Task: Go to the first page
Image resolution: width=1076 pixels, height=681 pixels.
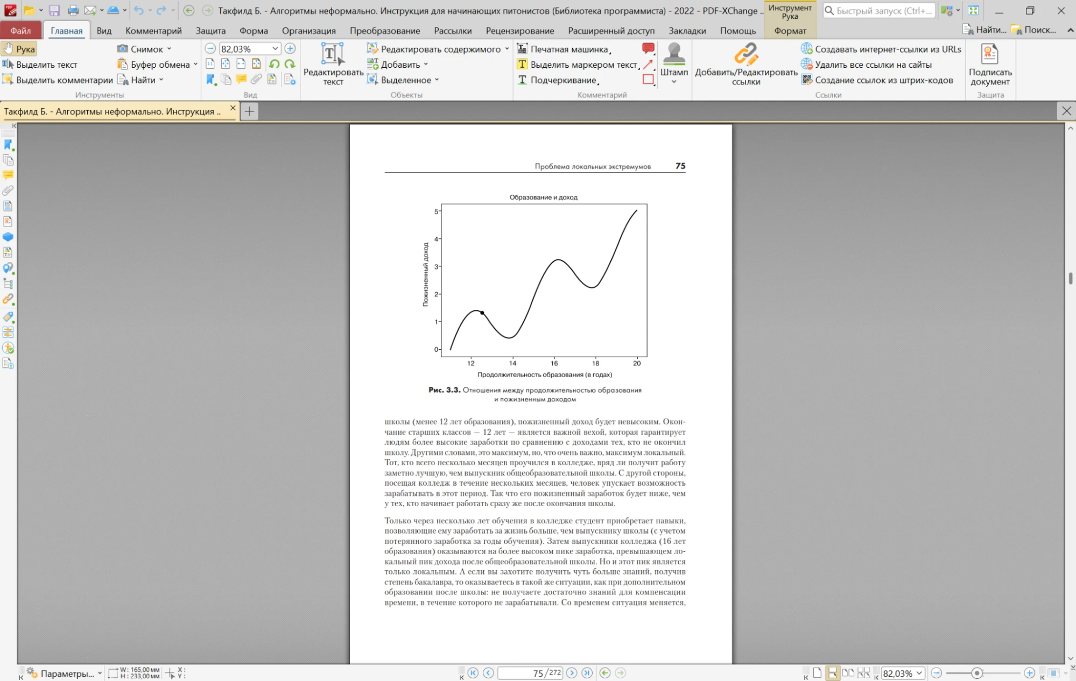Action: pos(473,673)
